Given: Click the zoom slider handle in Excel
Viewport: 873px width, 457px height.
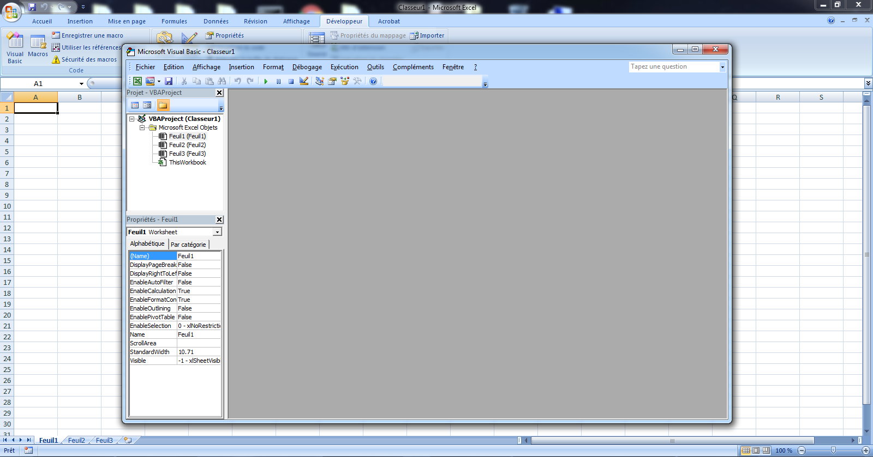Looking at the screenshot, I should point(833,450).
